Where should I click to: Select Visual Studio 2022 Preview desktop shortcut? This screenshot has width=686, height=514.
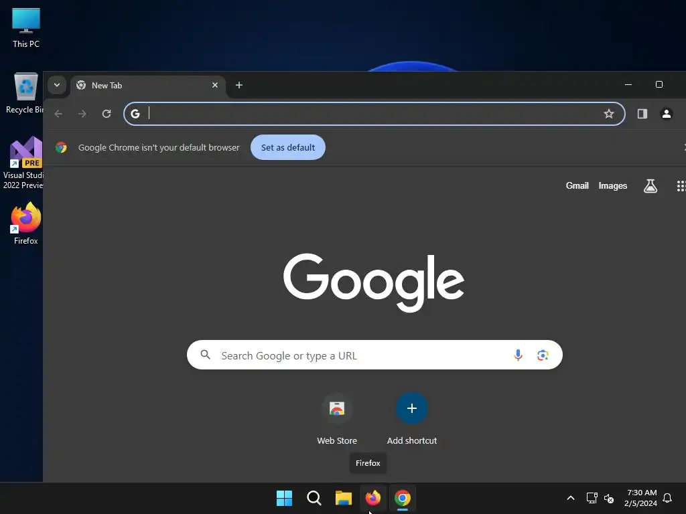coord(24,163)
